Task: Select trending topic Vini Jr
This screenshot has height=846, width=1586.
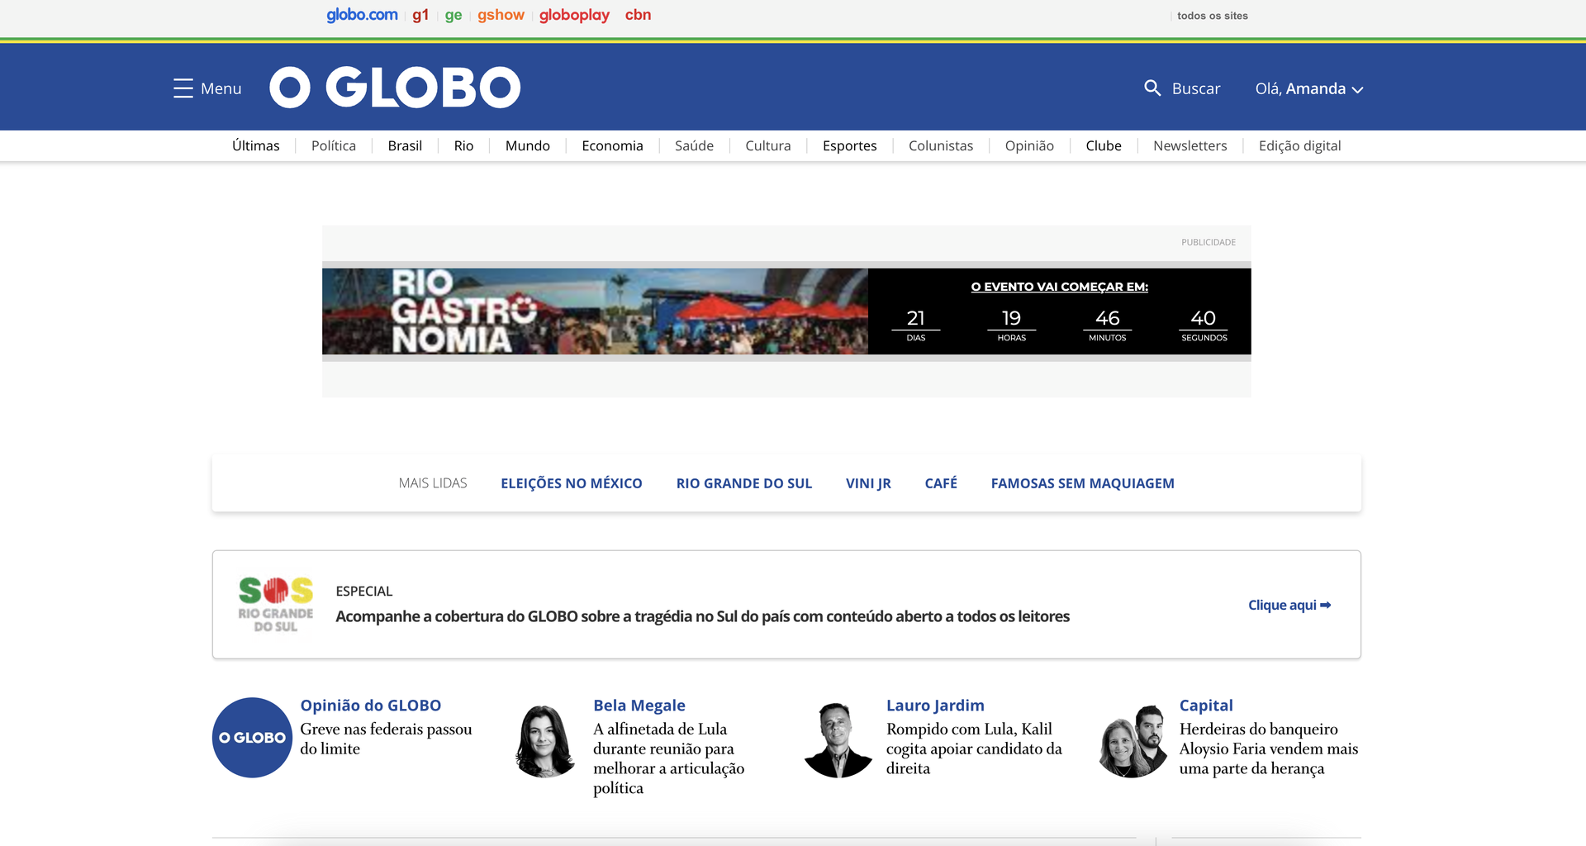Action: [x=868, y=483]
